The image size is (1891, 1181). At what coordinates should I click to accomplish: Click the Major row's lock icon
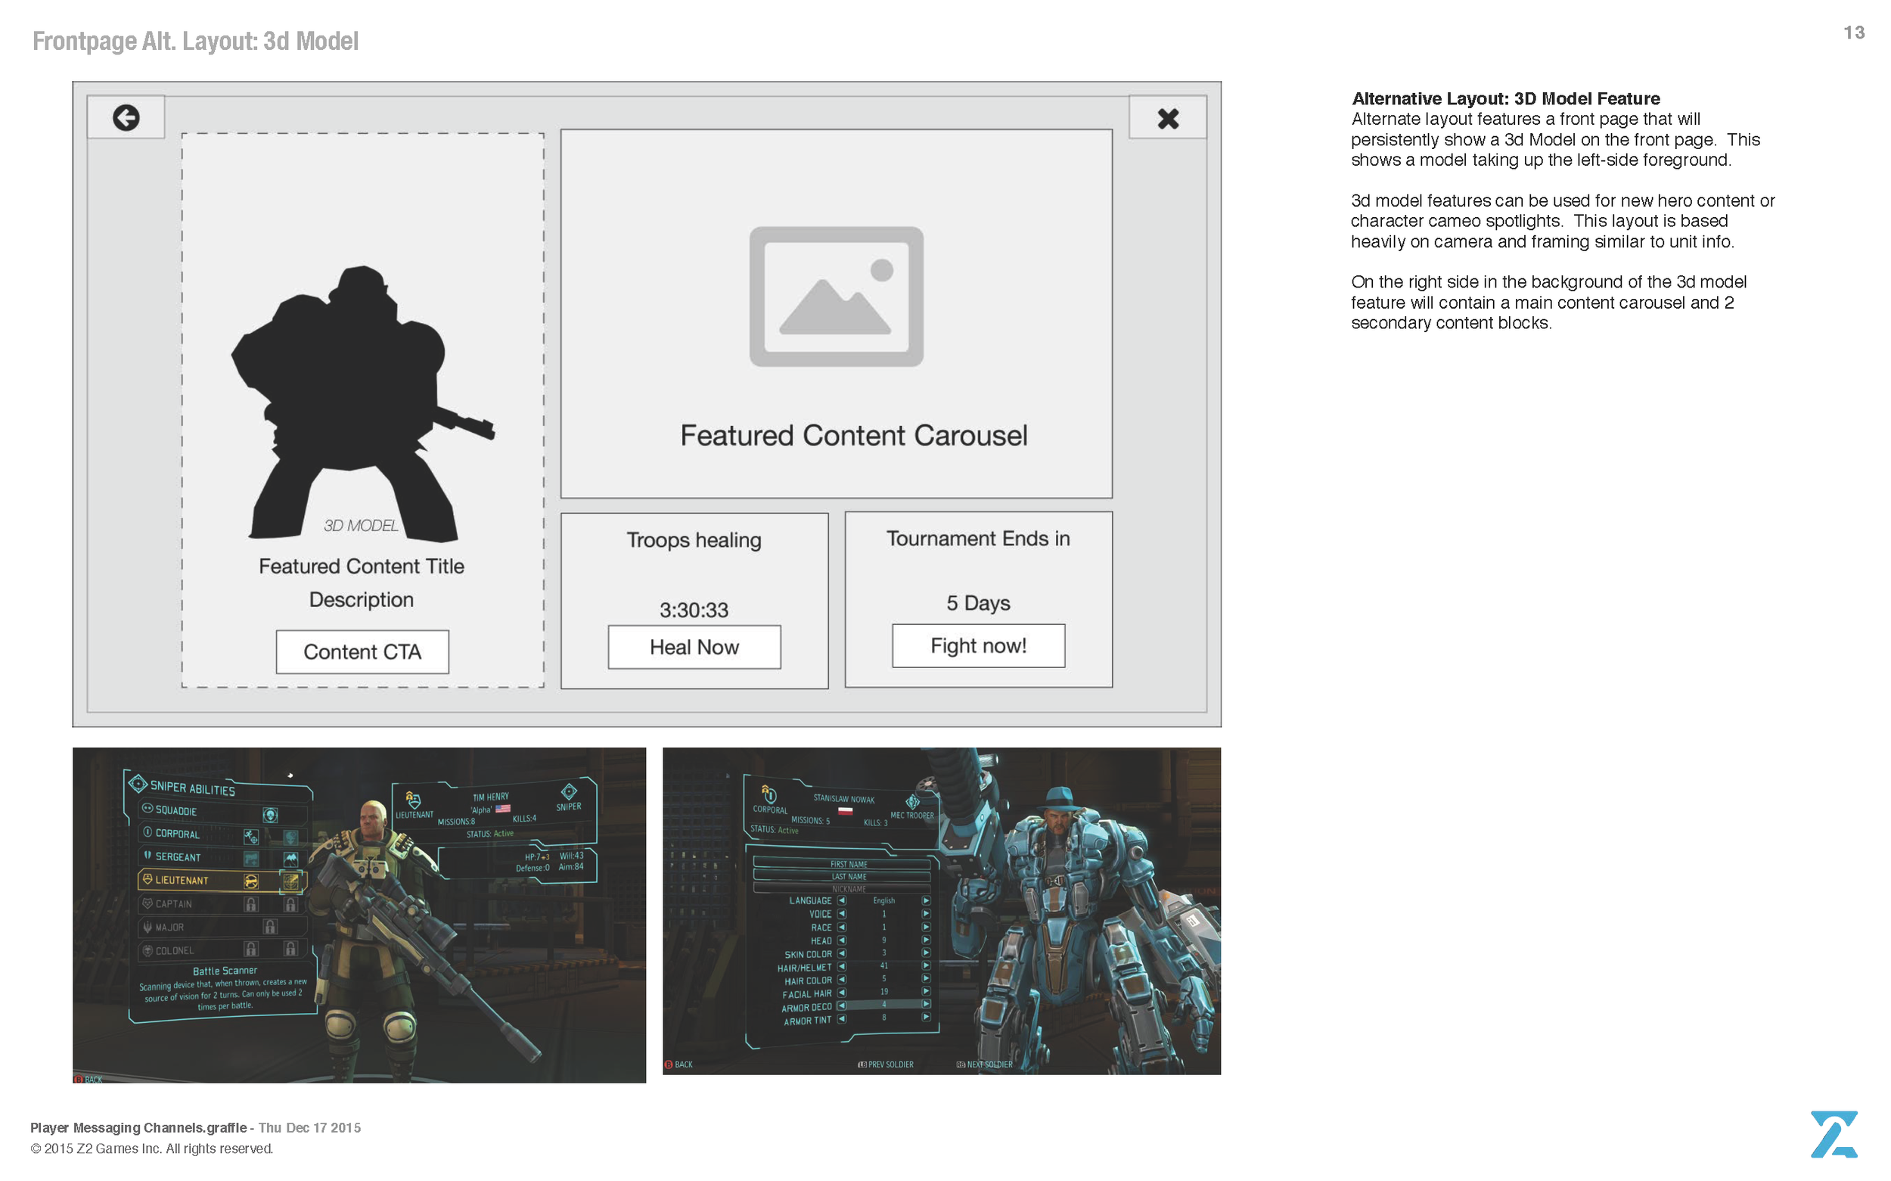coord(270,926)
